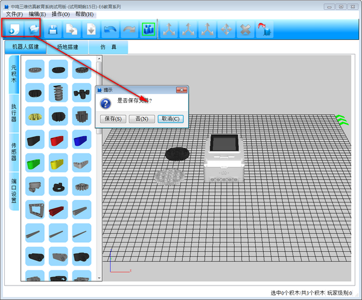
Task: Click the new file toolbar icon
Action: coord(12,28)
